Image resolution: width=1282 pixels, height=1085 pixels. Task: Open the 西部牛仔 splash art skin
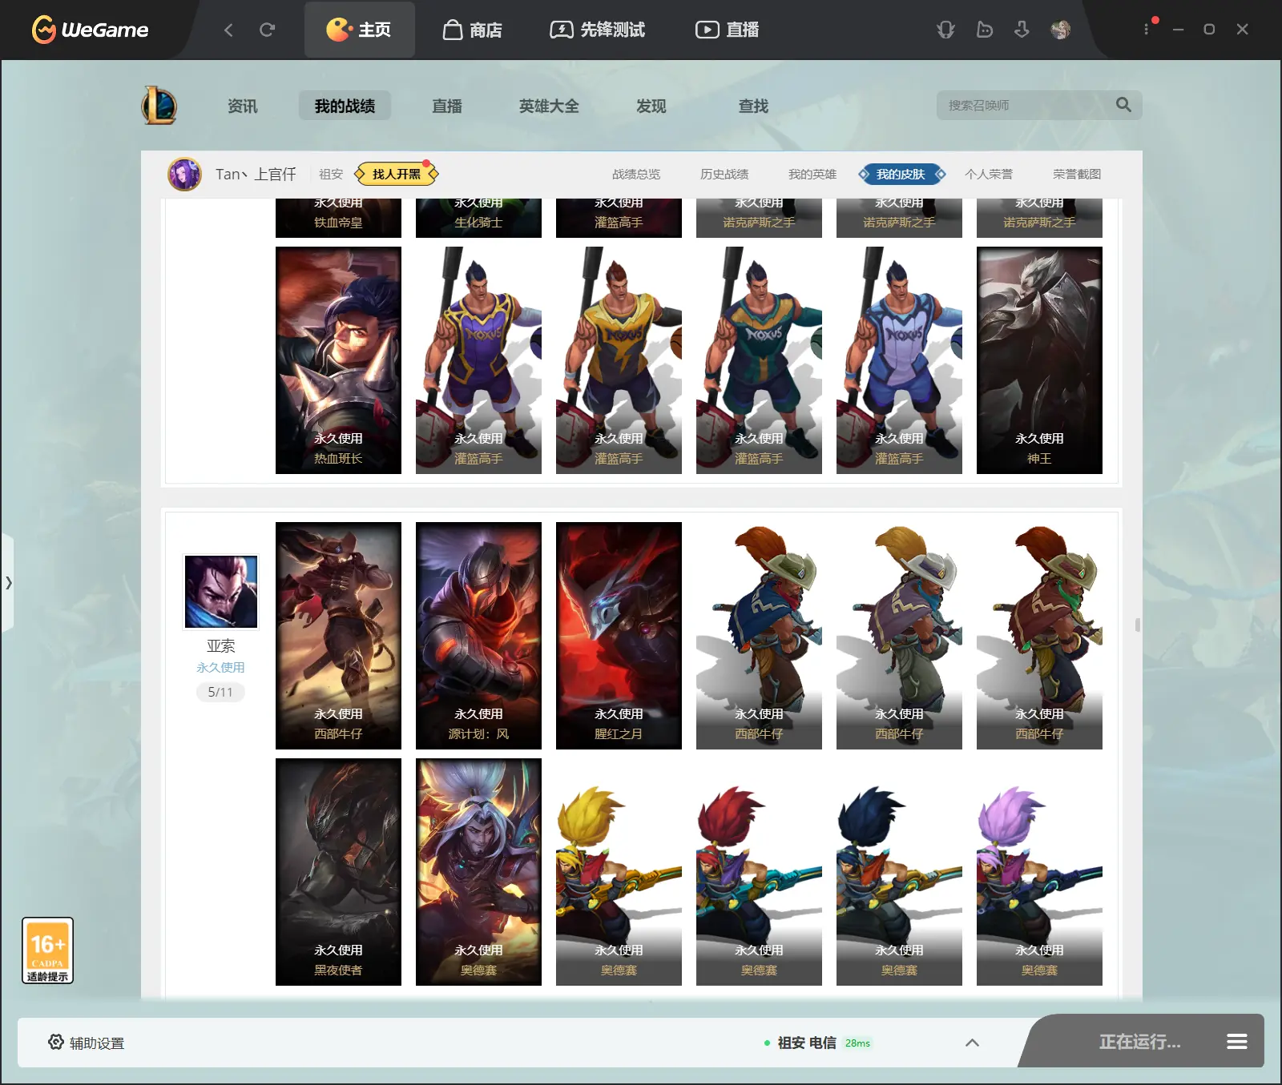[x=338, y=636]
